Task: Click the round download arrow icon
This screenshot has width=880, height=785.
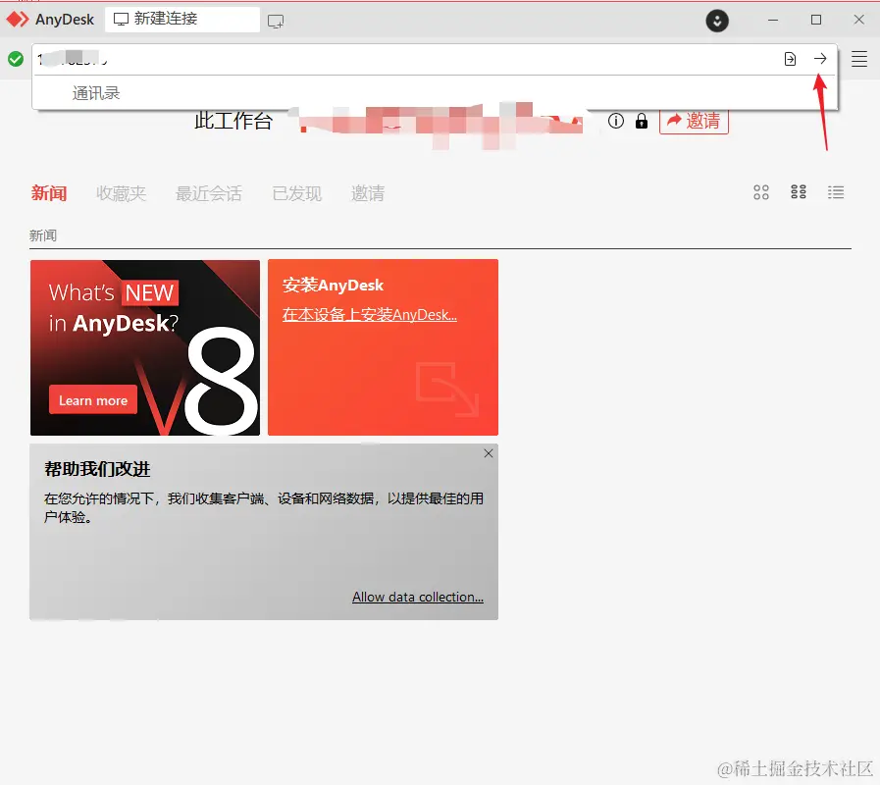Action: click(x=717, y=21)
